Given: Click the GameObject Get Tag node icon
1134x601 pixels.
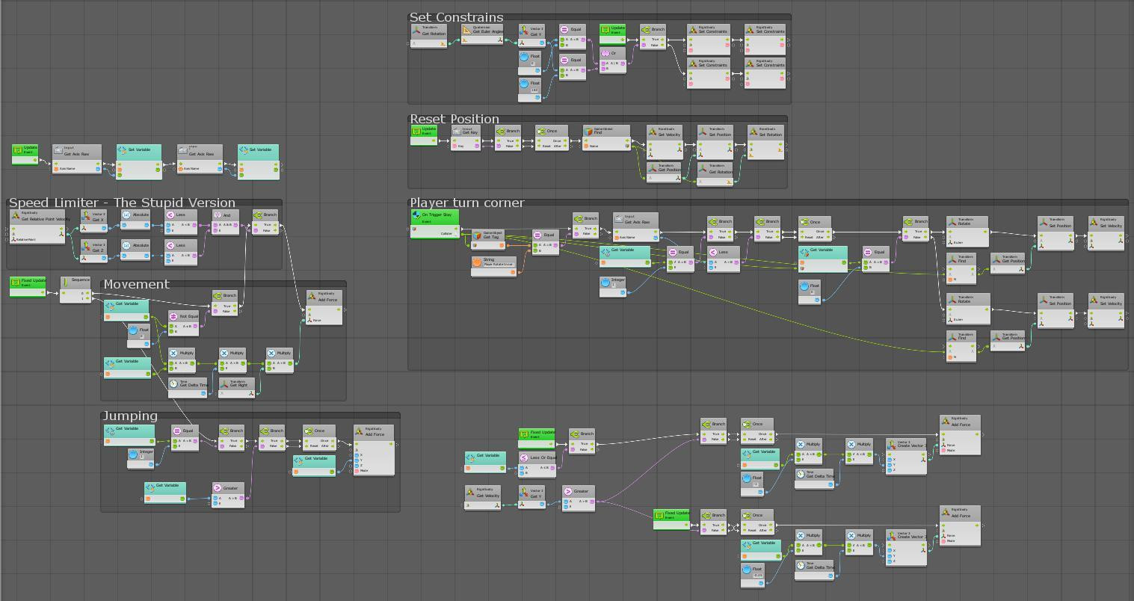Looking at the screenshot, I should click(x=477, y=235).
